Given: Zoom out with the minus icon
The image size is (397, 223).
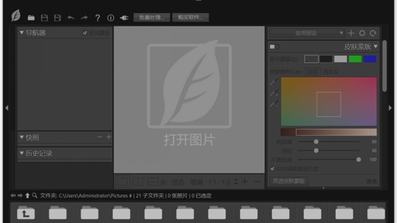Looking at the screenshot, I should pyautogui.click(x=257, y=181).
